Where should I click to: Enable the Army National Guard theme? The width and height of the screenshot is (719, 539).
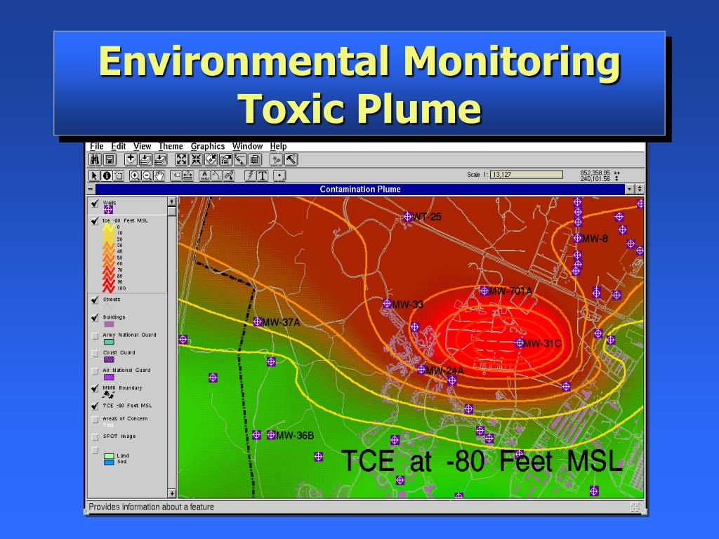95,335
